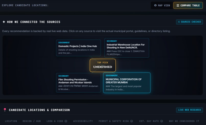Click the sparkle icon beside How We Connected
The image size is (206, 125).
(4, 22)
